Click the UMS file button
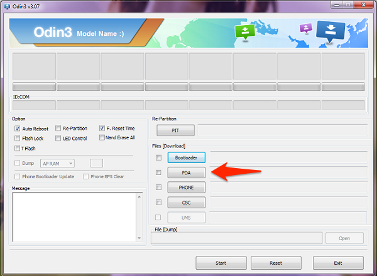Viewport: 377px width, 276px height. (x=187, y=218)
